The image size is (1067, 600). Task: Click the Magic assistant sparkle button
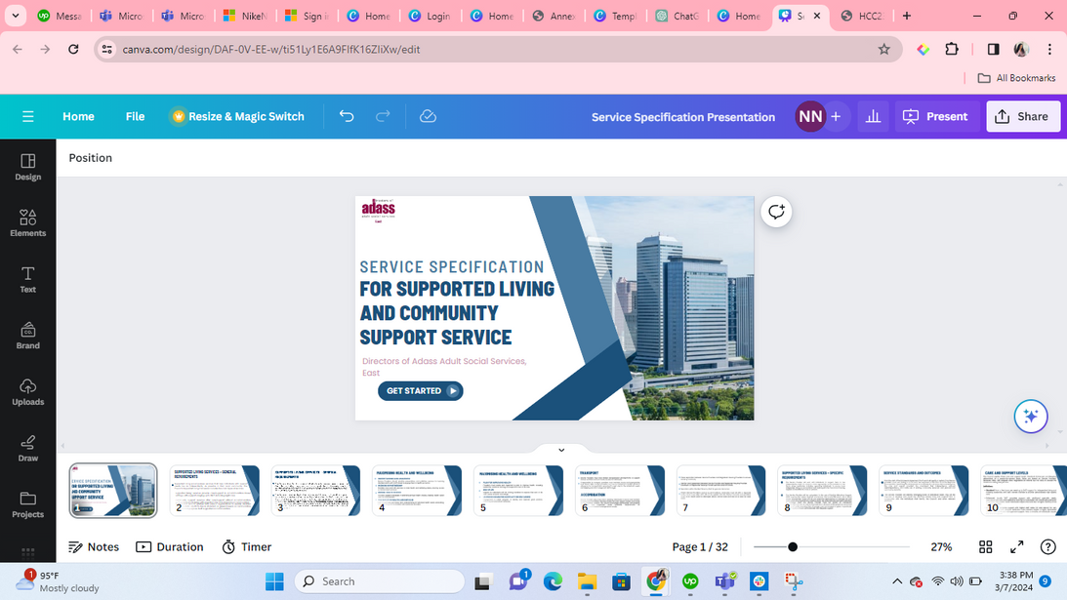[1030, 417]
